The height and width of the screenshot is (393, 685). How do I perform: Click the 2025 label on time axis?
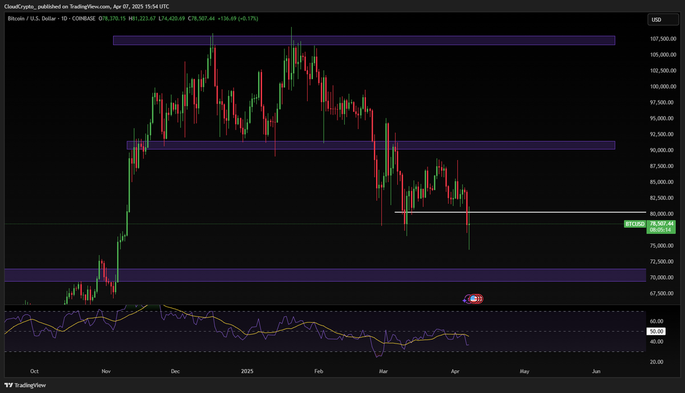pos(247,371)
